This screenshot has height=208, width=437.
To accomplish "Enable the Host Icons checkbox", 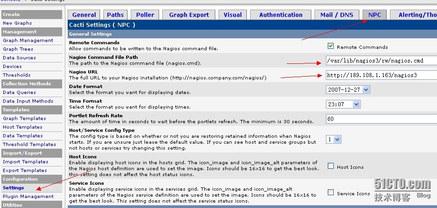I will click(330, 166).
